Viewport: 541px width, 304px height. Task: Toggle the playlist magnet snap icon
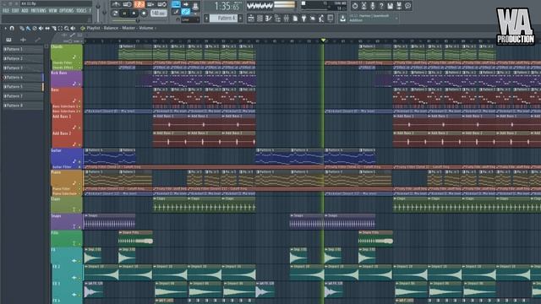(x=12, y=28)
